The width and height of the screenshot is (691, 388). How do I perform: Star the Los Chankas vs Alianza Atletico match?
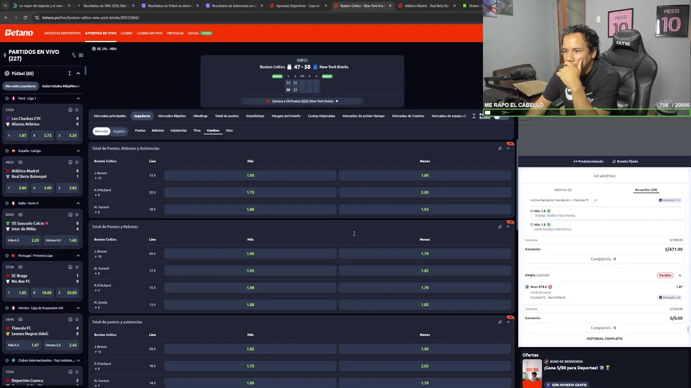pyautogui.click(x=78, y=110)
